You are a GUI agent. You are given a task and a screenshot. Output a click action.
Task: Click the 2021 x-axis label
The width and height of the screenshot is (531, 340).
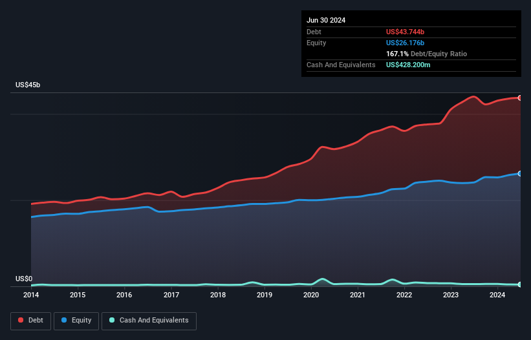[x=358, y=295]
